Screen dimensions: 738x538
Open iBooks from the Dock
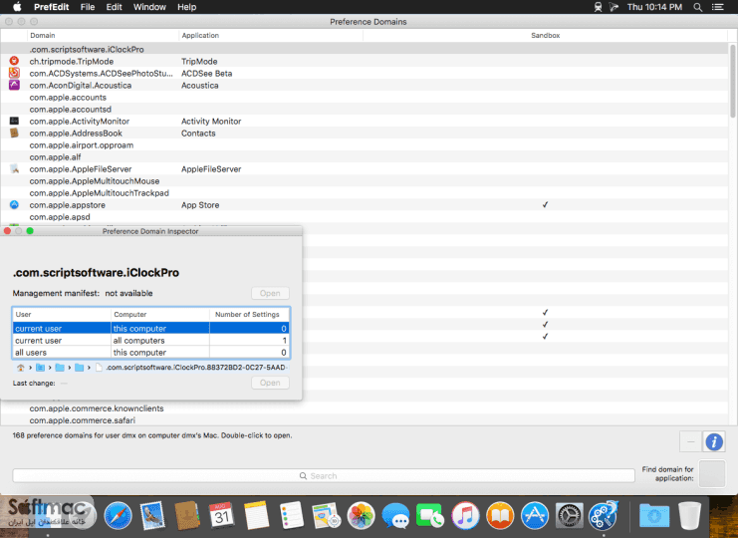tap(500, 516)
